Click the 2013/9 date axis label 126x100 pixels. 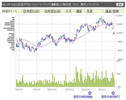point(36,90)
